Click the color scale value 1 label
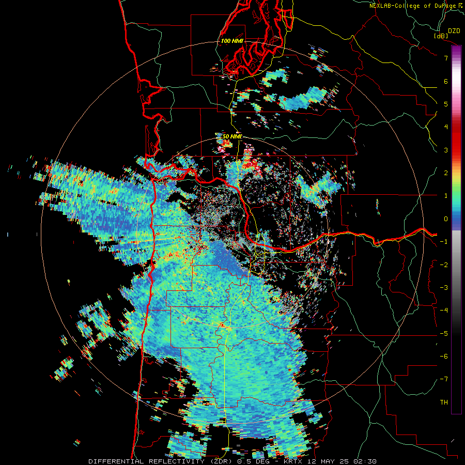Image resolution: width=465 pixels, height=465 pixels. [446, 196]
